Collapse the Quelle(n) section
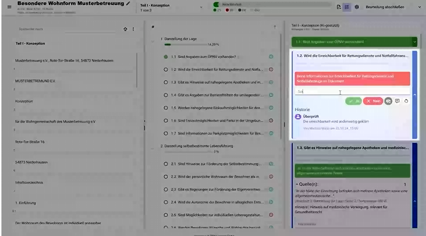The height and width of the screenshot is (236, 426). click(x=297, y=184)
